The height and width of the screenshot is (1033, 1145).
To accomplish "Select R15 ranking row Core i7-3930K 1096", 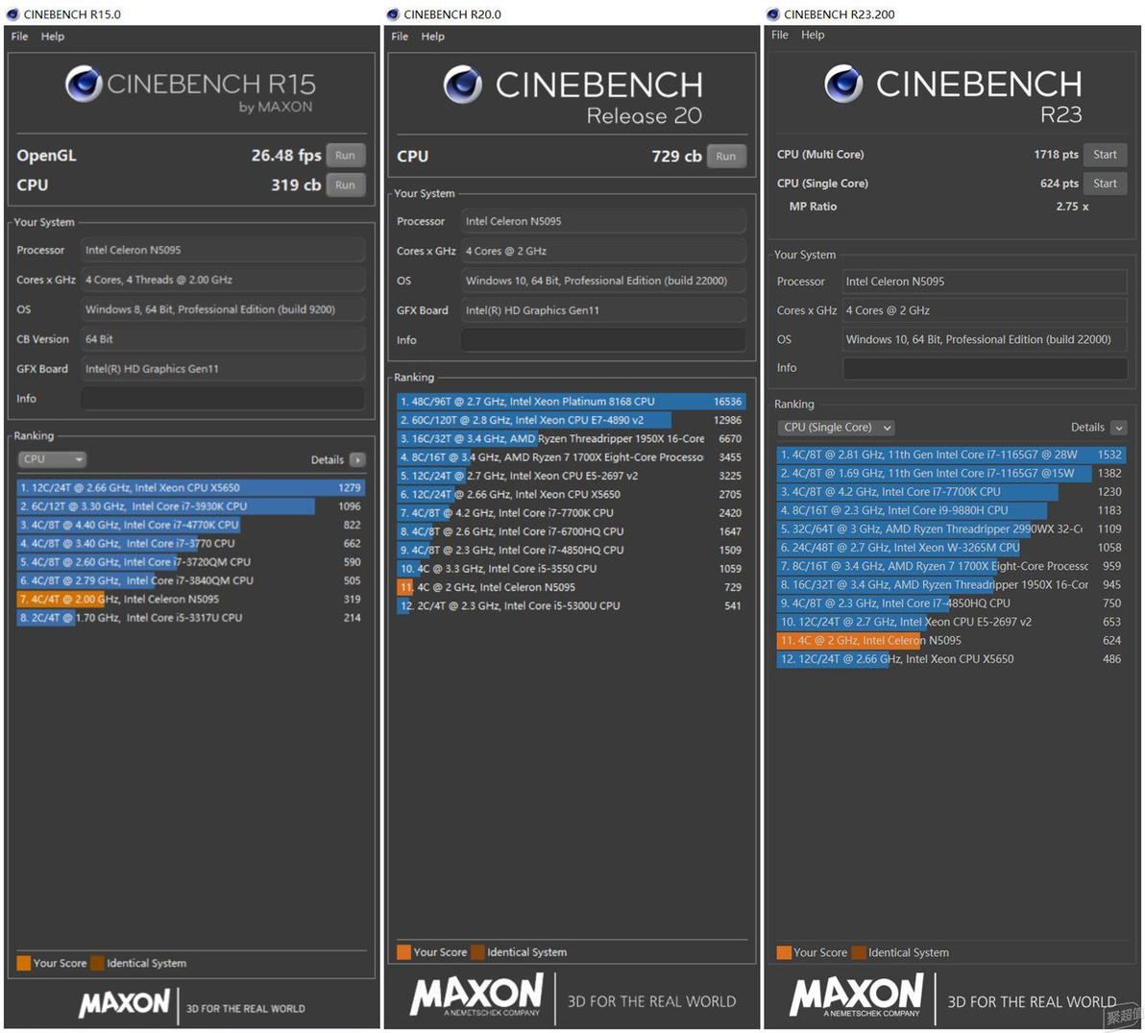I will pos(190,506).
